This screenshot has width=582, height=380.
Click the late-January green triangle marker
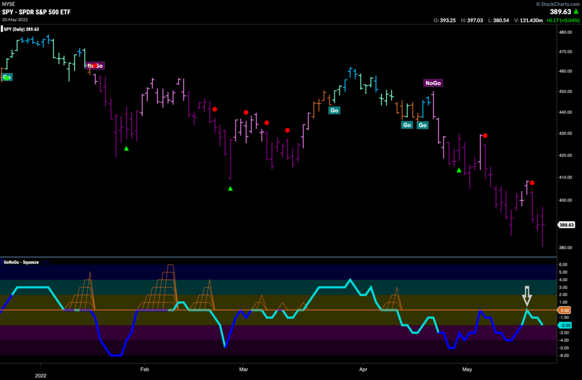pyautogui.click(x=126, y=148)
